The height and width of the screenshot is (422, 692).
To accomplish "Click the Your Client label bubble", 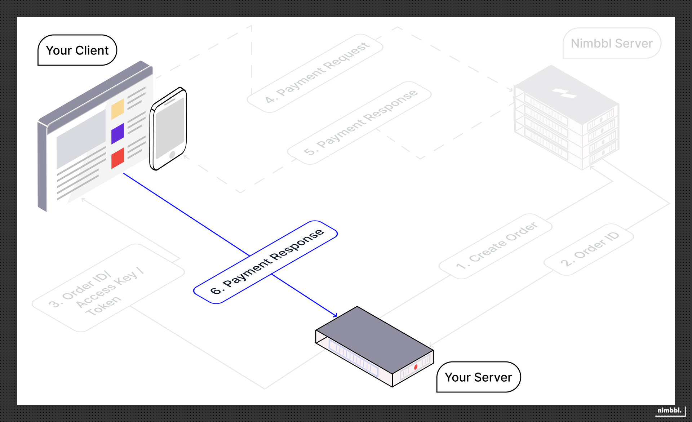I will [77, 50].
